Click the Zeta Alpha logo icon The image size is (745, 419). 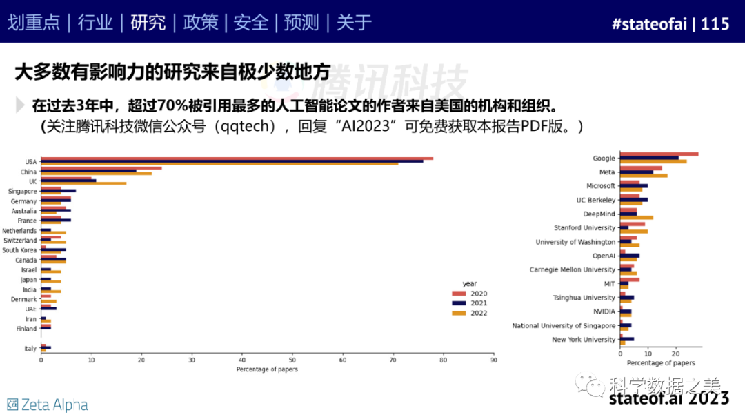point(12,404)
